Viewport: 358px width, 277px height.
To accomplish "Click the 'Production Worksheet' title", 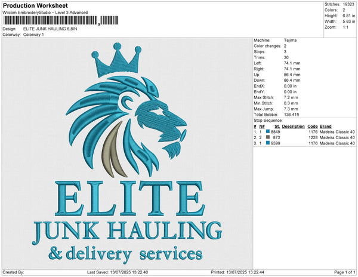I will [35, 6].
